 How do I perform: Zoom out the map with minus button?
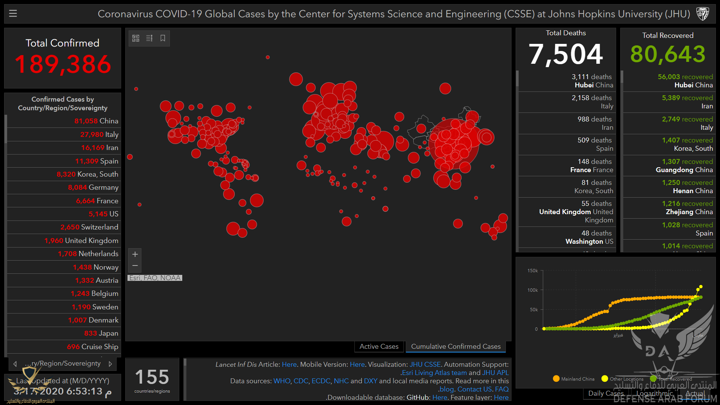click(x=135, y=266)
